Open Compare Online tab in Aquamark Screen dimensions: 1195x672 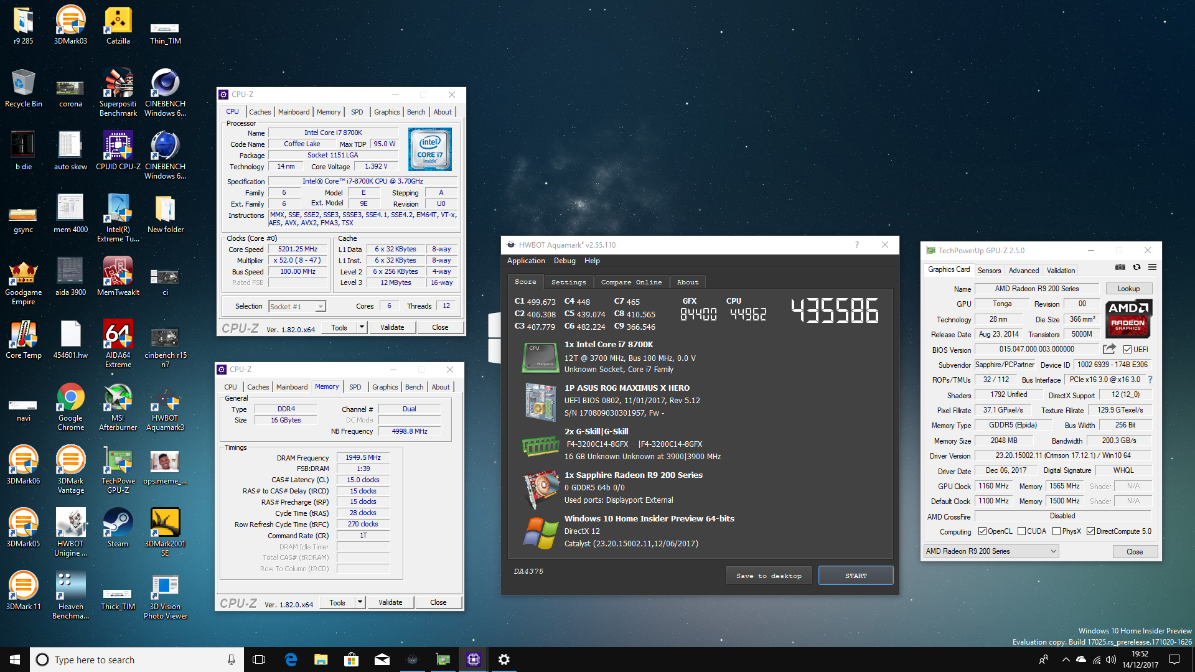631,282
